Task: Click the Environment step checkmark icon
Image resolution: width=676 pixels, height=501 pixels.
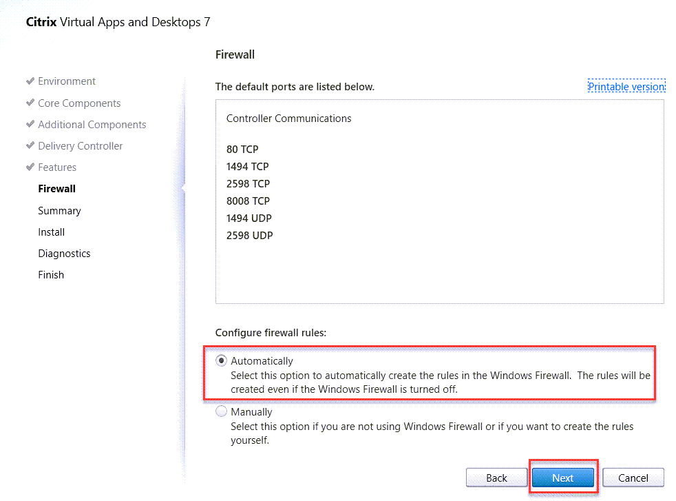Action: click(30, 81)
